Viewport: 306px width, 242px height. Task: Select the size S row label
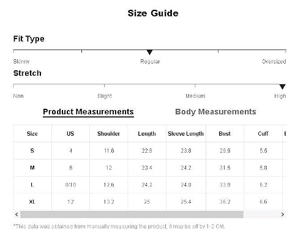click(32, 151)
